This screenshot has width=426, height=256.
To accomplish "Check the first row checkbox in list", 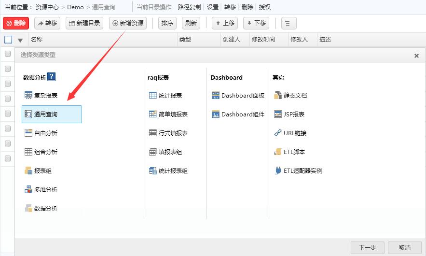I will click(8, 54).
